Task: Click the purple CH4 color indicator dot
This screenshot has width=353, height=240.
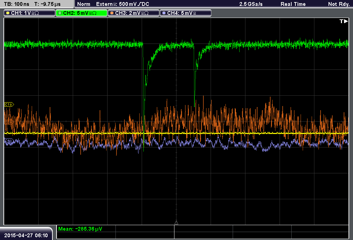Action: [164, 13]
